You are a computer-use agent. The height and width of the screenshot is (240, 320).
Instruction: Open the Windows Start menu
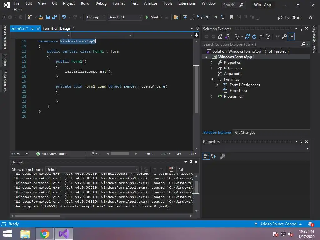(x=7, y=234)
